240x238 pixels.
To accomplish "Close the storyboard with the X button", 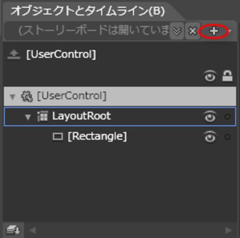I will click(192, 31).
